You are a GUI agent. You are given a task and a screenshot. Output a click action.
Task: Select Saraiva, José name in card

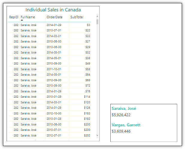124,108
